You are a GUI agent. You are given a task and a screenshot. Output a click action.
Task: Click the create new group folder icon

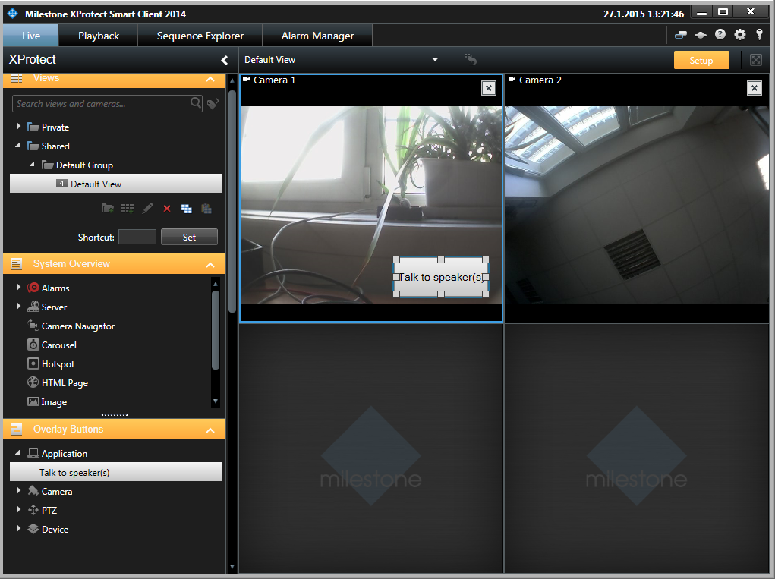pyautogui.click(x=108, y=209)
